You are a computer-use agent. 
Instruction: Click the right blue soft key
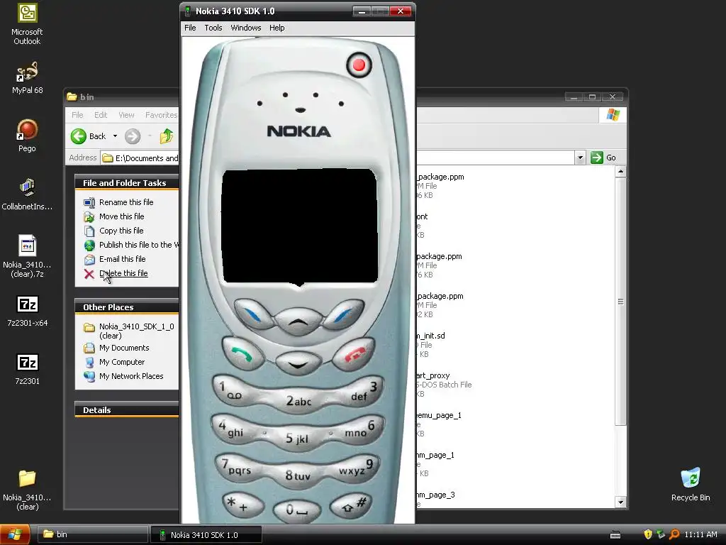tap(344, 313)
